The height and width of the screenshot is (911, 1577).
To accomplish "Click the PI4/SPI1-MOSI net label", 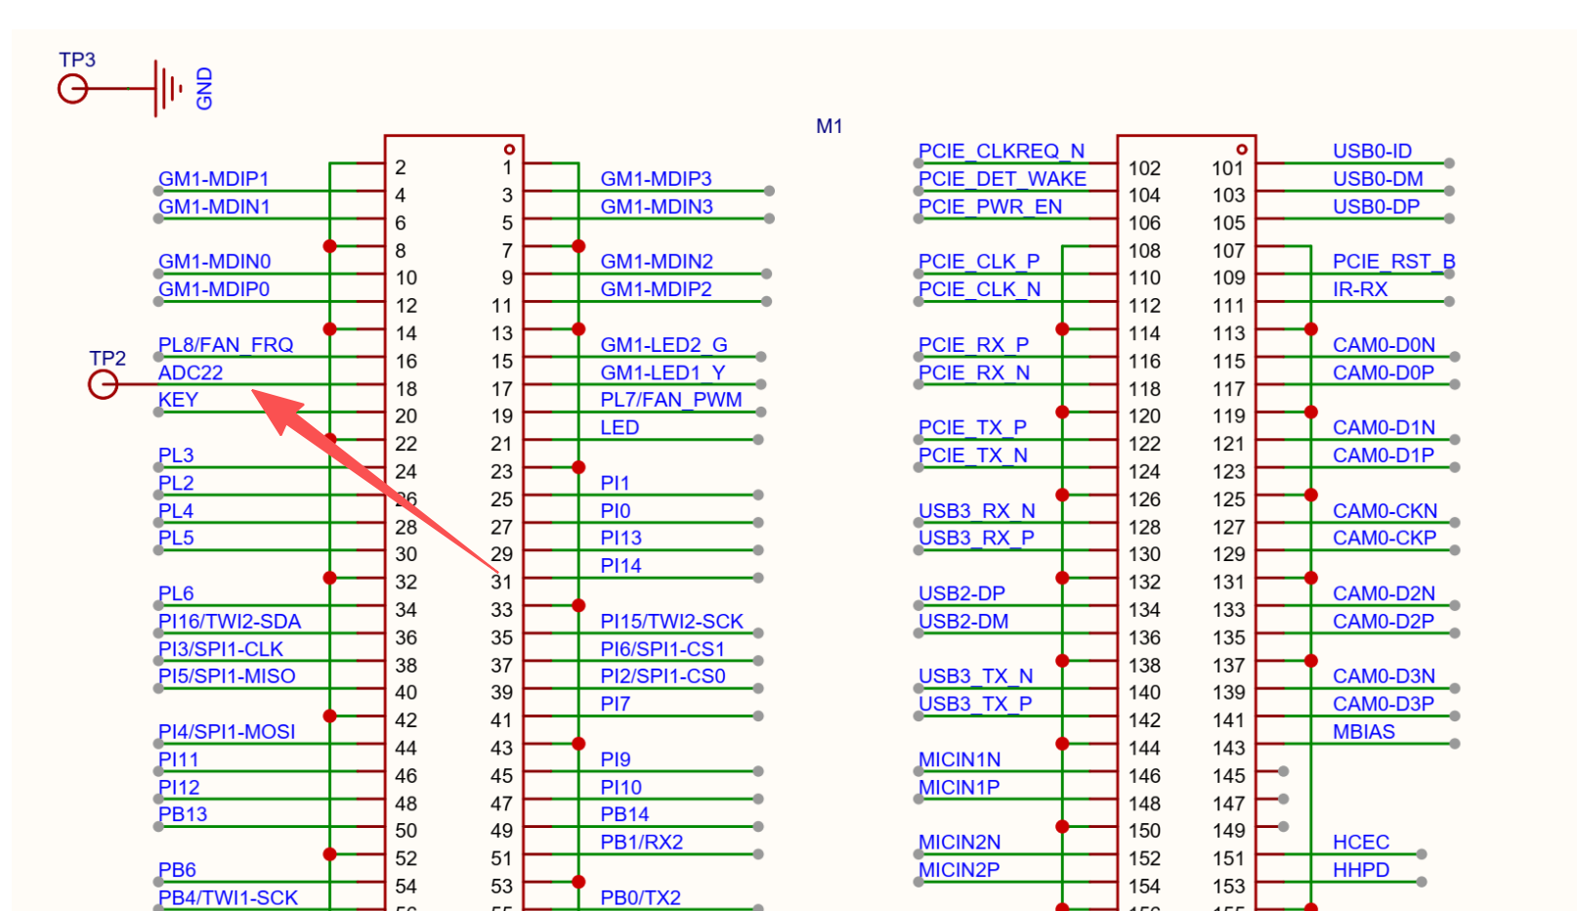I will coord(227,732).
